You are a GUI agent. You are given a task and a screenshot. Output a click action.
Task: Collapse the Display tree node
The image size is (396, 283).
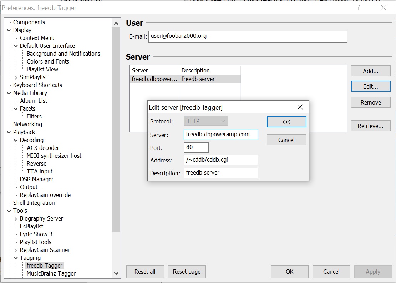(9, 30)
